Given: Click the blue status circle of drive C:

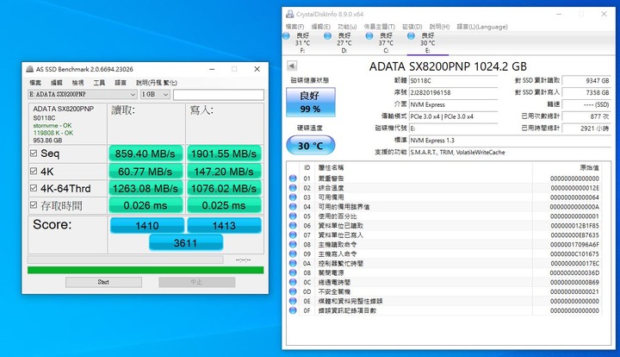Looking at the screenshot, I should (369, 36).
